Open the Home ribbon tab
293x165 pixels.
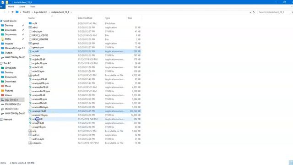[x=11, y=6]
